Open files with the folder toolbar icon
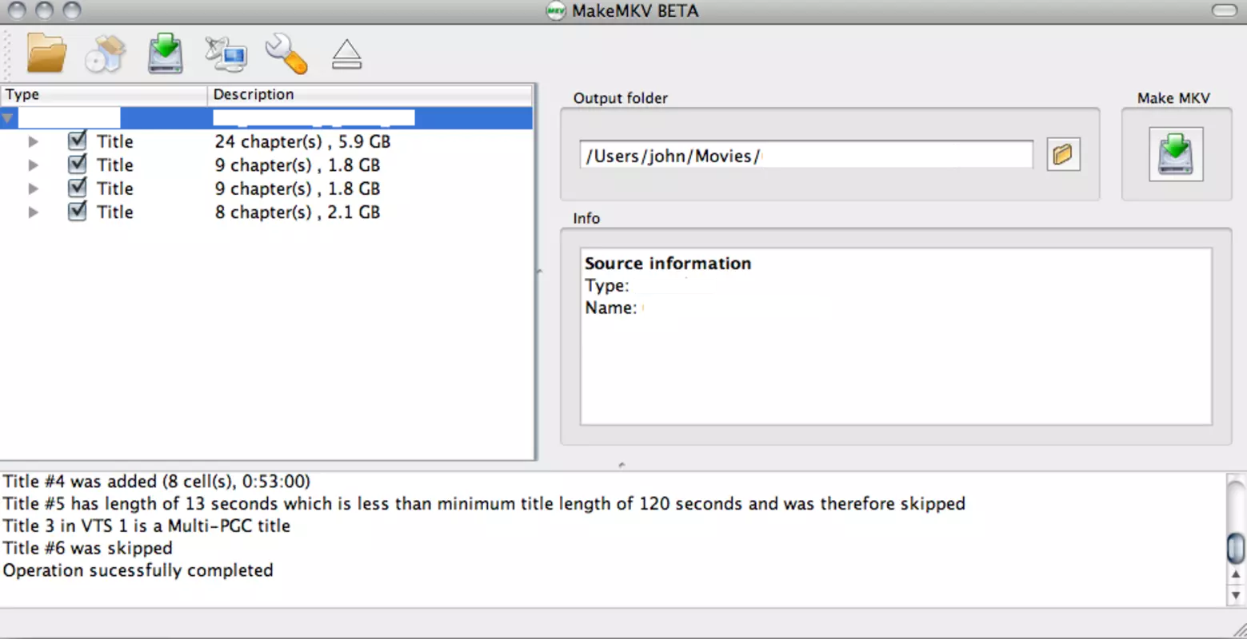This screenshot has width=1247, height=639. click(x=46, y=54)
